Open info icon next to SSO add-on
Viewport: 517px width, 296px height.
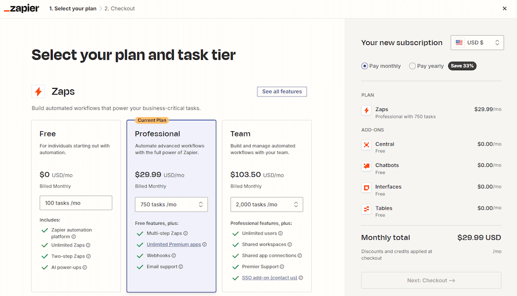coord(301,278)
